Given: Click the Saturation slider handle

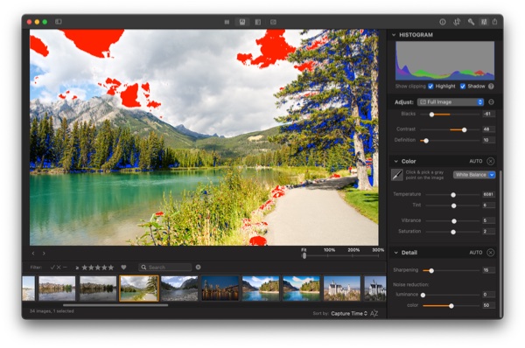Looking at the screenshot, I should click(x=453, y=232).
